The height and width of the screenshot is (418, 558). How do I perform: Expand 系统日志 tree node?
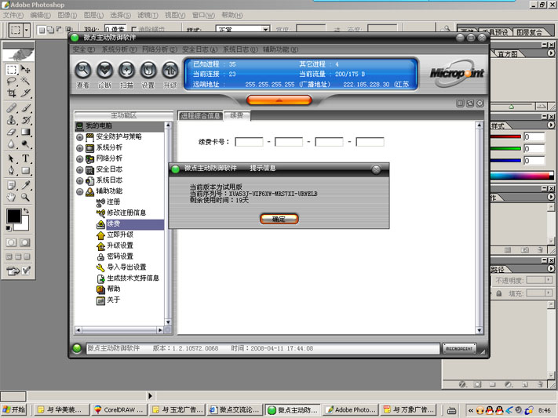click(x=80, y=180)
